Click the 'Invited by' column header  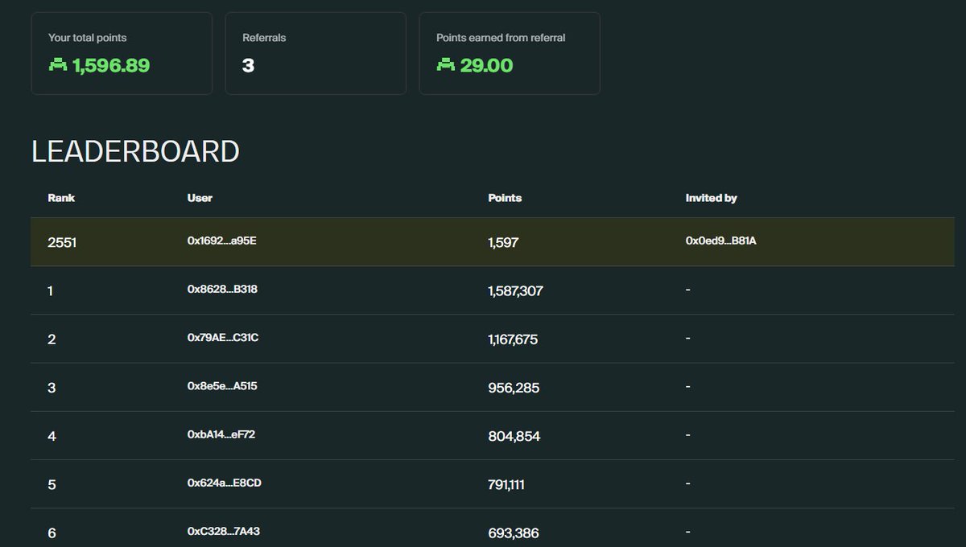coord(711,198)
